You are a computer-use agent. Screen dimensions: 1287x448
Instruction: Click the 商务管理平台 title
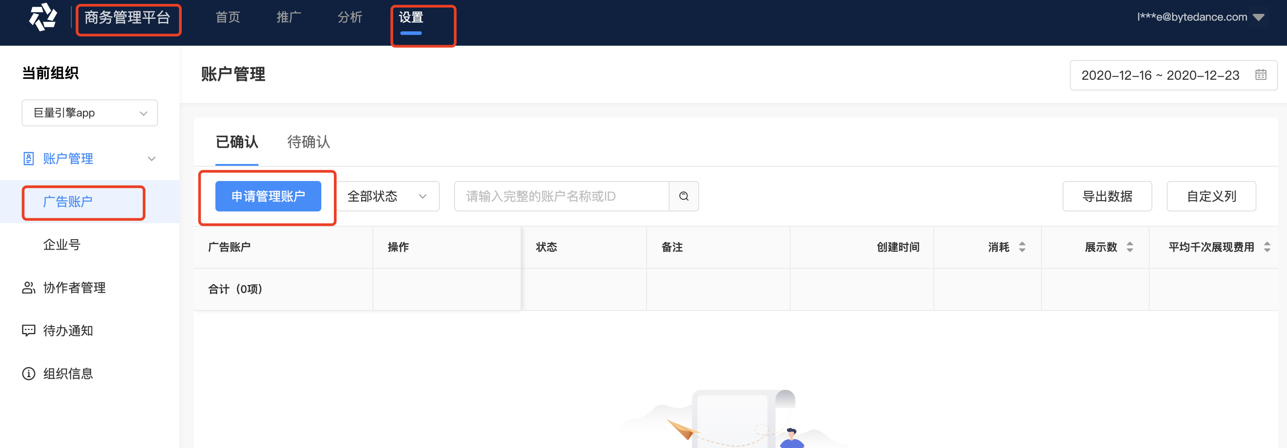[x=127, y=18]
